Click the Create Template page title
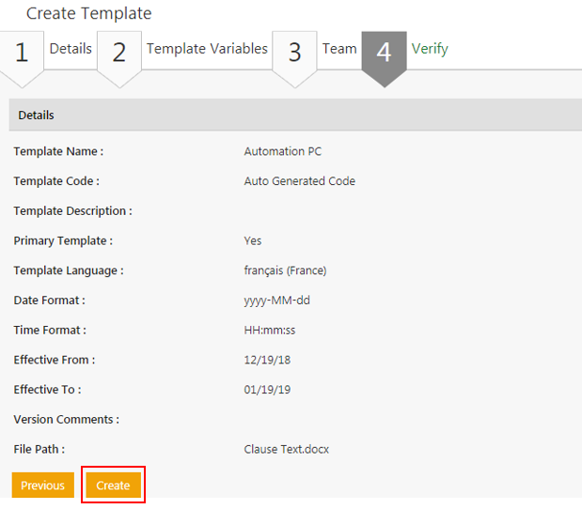Viewport: 582px width, 509px height. pyautogui.click(x=88, y=14)
